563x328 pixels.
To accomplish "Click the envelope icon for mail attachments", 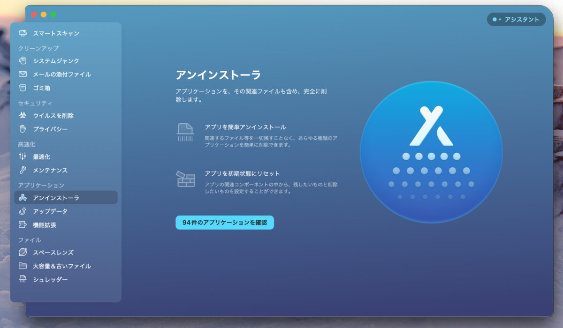I will pyautogui.click(x=23, y=74).
